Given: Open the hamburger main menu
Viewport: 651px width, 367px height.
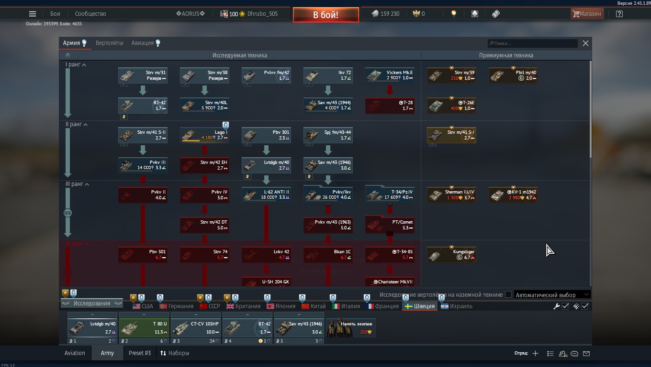Looking at the screenshot, I should click(33, 14).
